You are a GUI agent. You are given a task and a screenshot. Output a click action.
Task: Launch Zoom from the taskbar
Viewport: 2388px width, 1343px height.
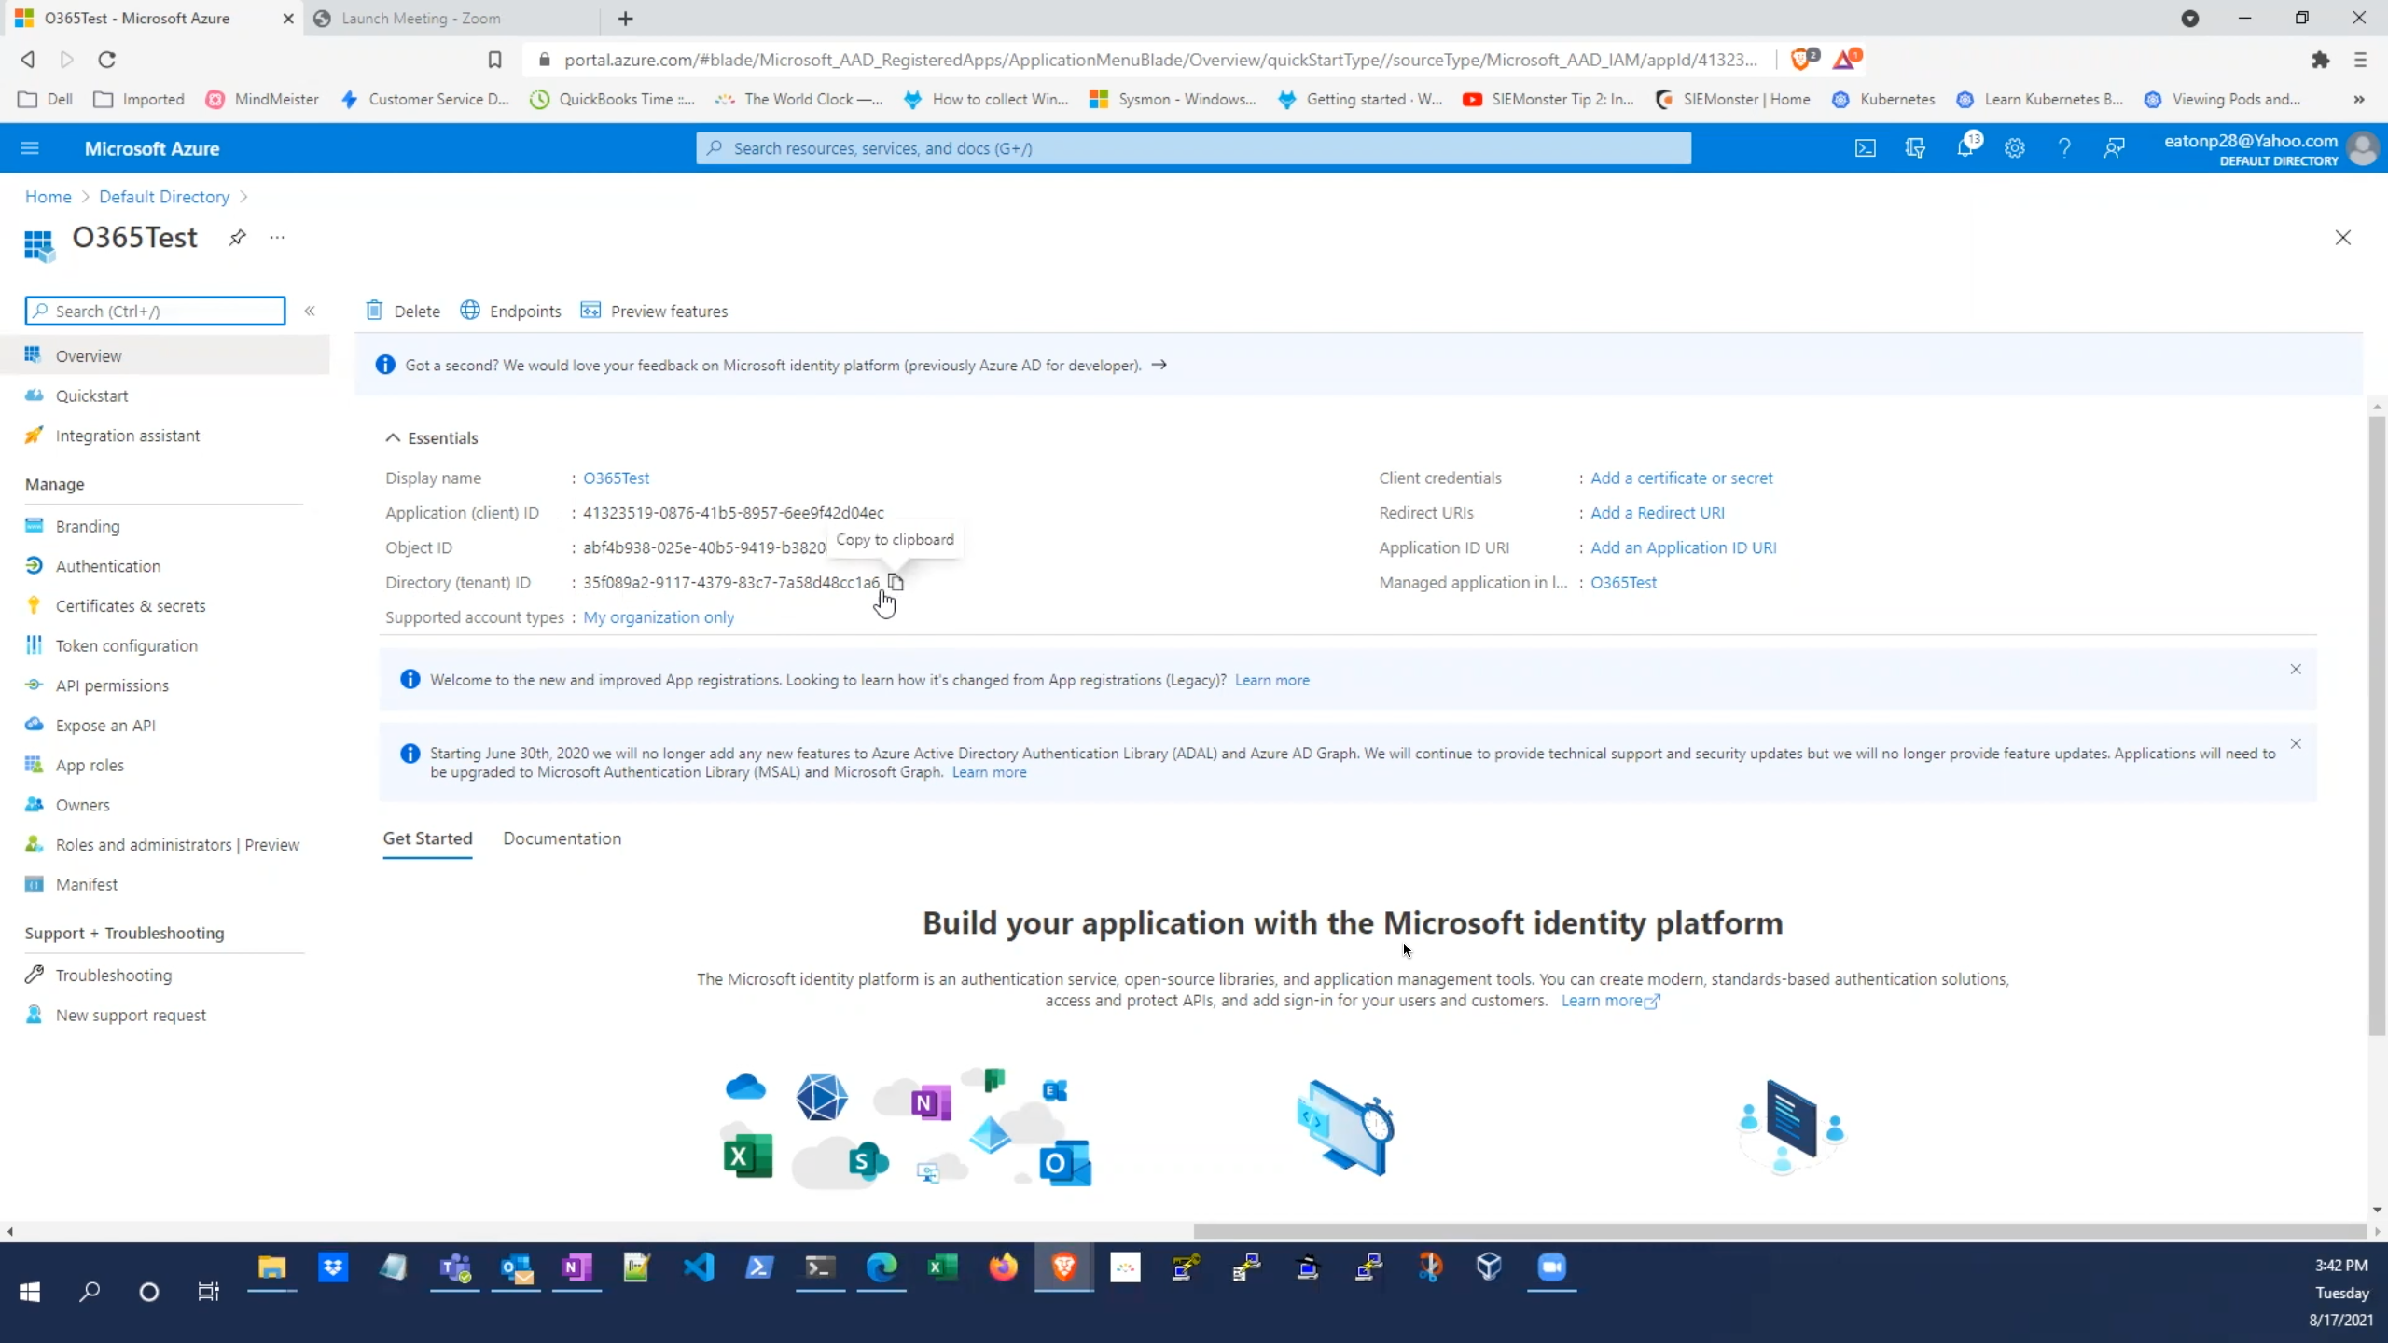click(x=1551, y=1267)
